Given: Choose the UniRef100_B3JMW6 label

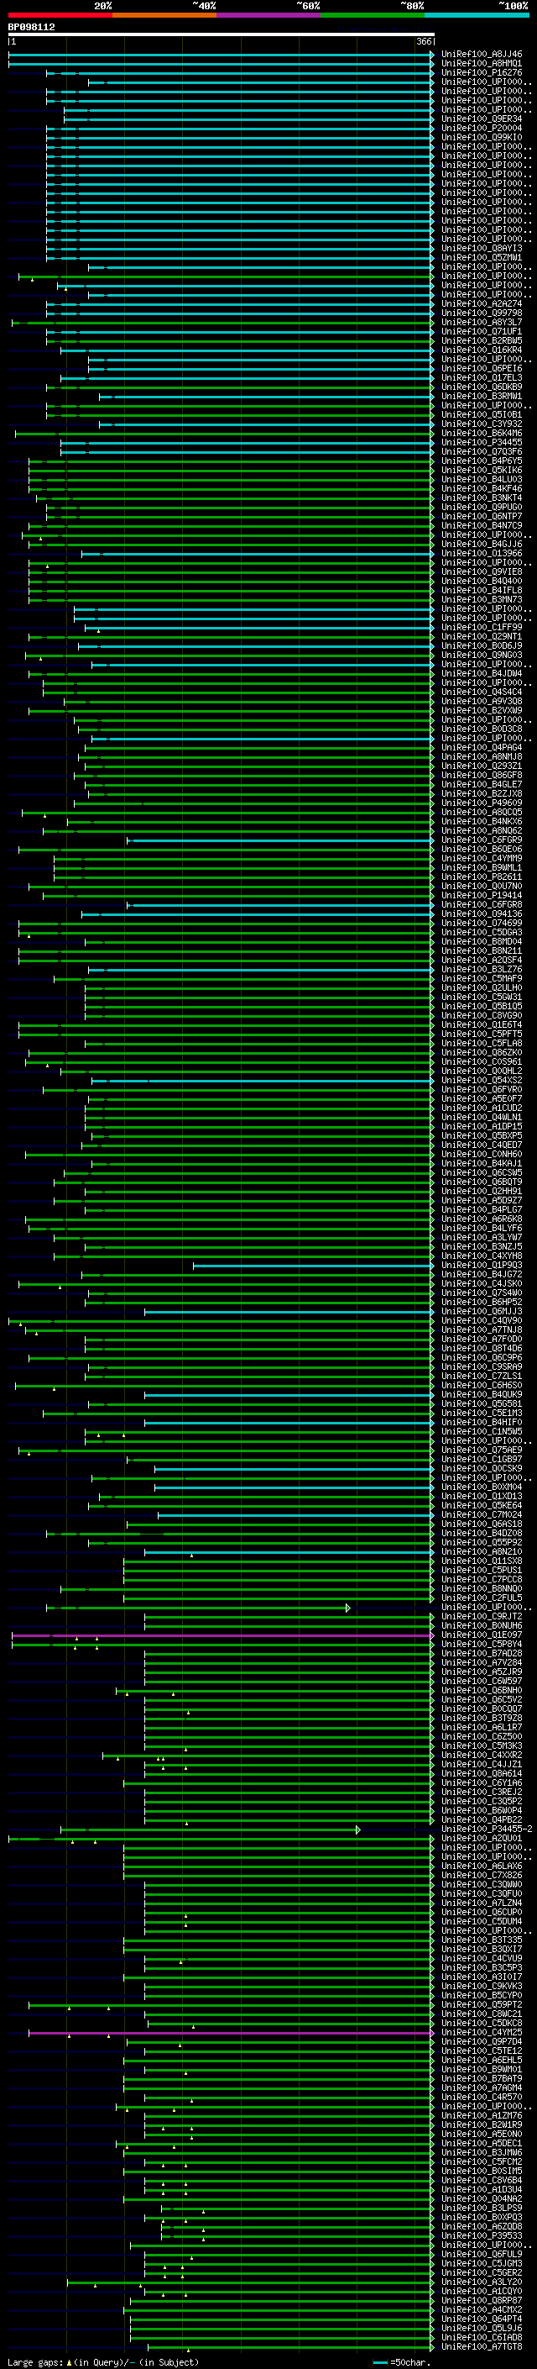Looking at the screenshot, I should click(481, 2152).
